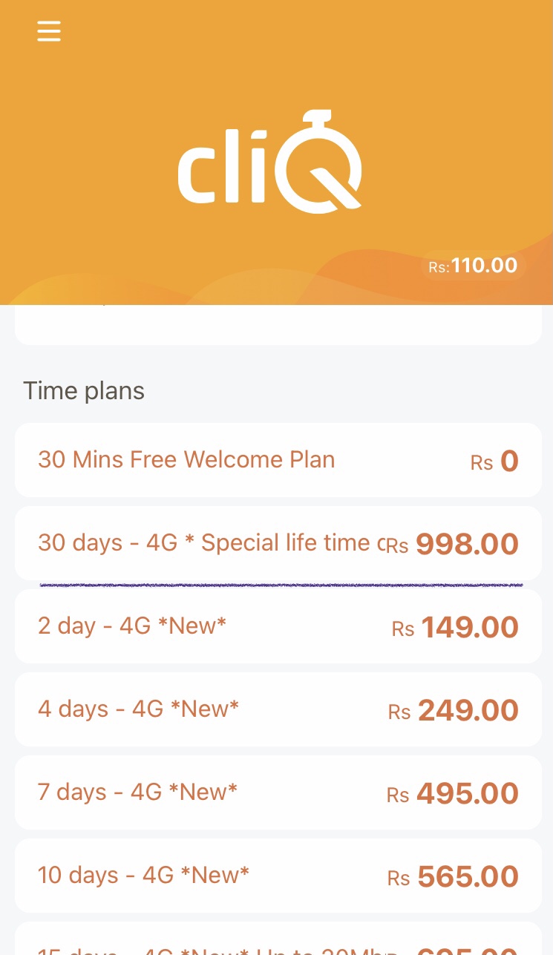Open the Rs:110.00 balance badge
The height and width of the screenshot is (955, 553).
(474, 266)
